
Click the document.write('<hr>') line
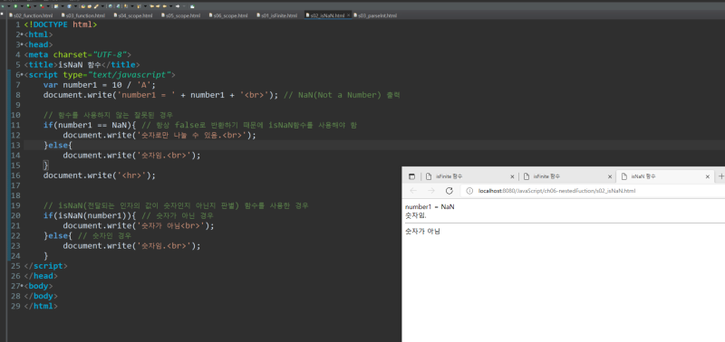point(100,176)
